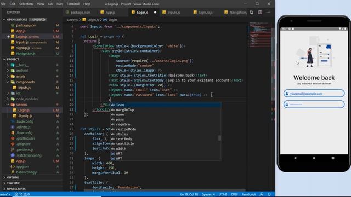351x197 pixels.
Task: Click the suggestion list scrollbar thumb
Action: 219,138
